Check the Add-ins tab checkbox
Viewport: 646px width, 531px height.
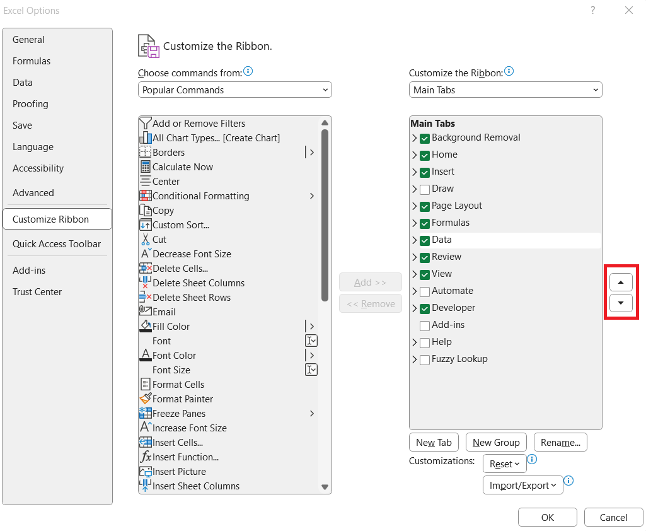coord(425,325)
